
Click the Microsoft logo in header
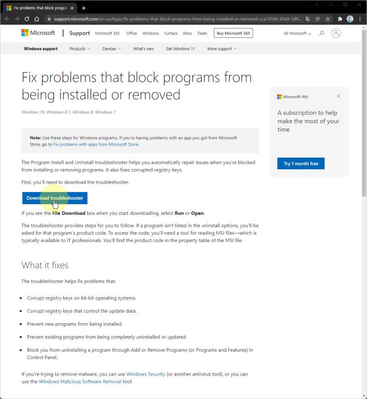coord(38,33)
